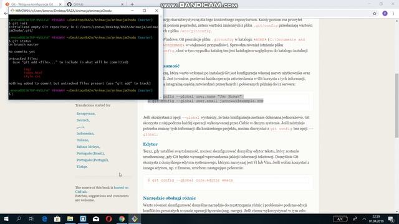The width and height of the screenshot is (399, 224).
Task: Switch to GitHub browser tab
Action: 94,4
